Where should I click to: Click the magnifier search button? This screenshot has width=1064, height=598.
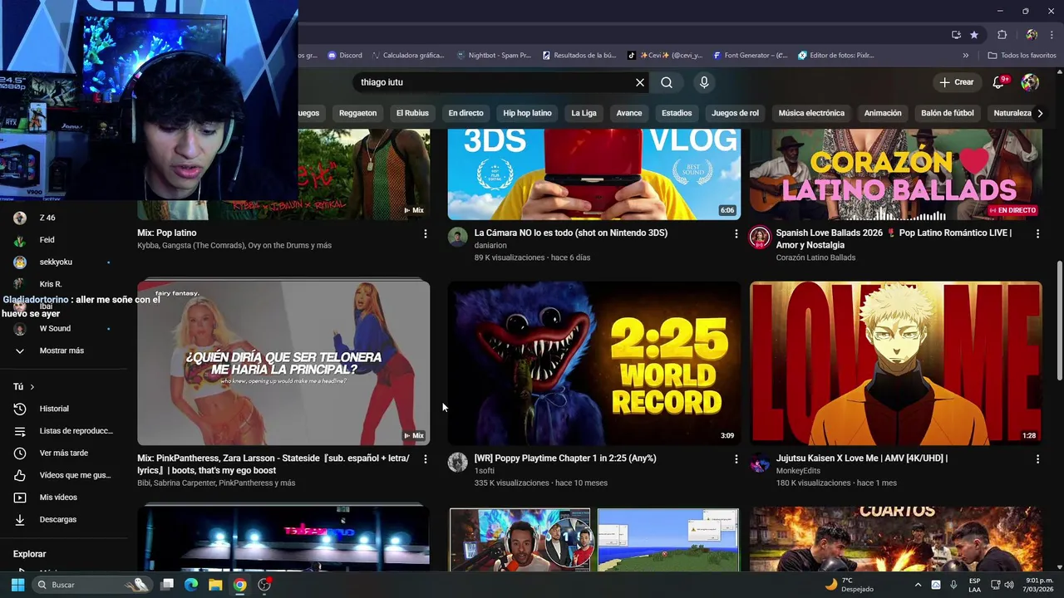point(667,82)
